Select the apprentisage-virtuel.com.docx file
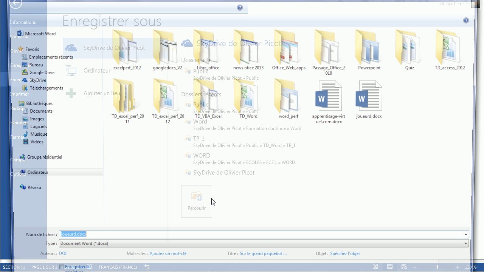Image resolution: width=484 pixels, height=272 pixels. coord(329,101)
